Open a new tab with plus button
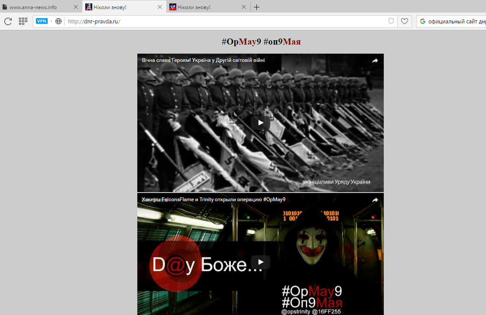This screenshot has height=315, width=486. (x=256, y=7)
